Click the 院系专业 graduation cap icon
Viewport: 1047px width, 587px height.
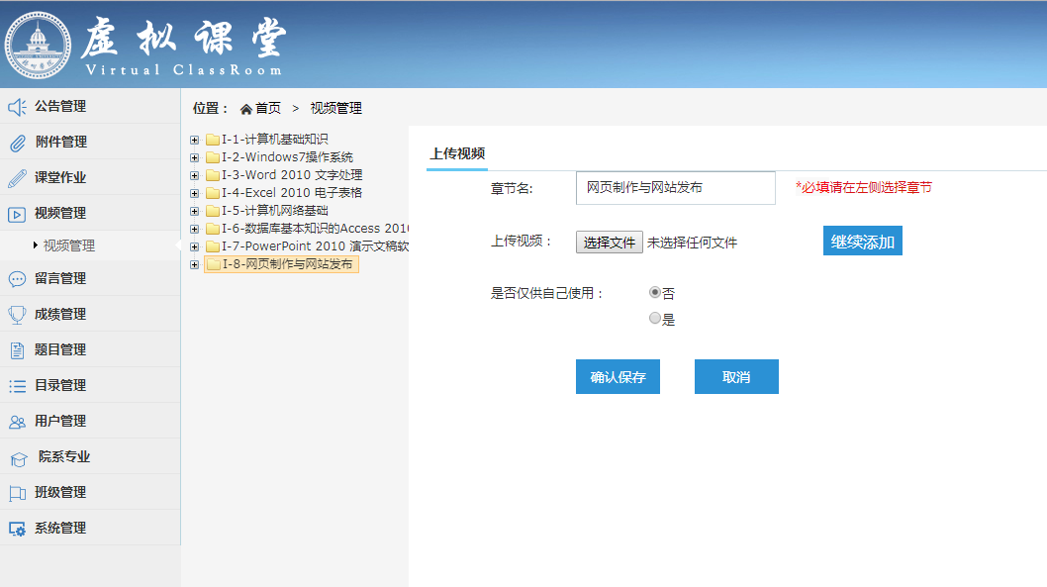click(x=19, y=458)
